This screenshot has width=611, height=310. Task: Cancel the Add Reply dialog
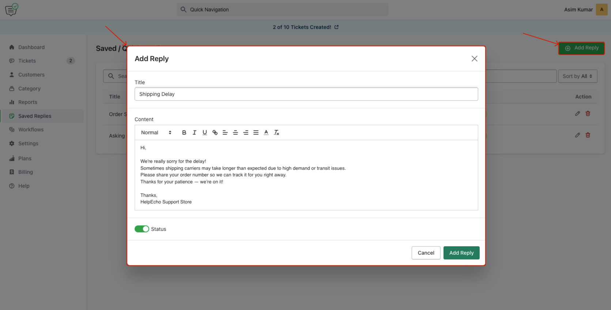click(x=426, y=253)
